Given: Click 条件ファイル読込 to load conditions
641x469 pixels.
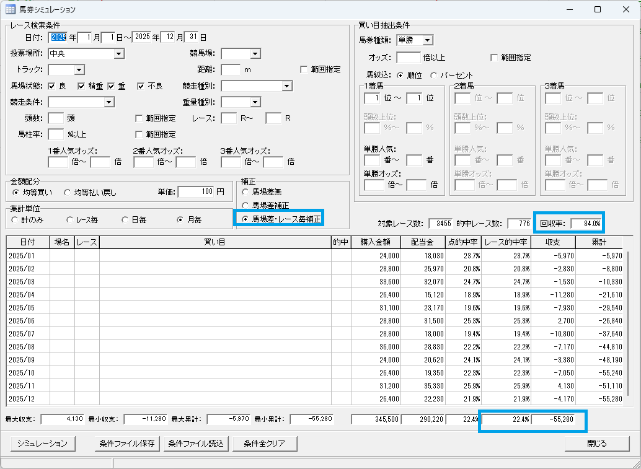Looking at the screenshot, I should pyautogui.click(x=197, y=443).
